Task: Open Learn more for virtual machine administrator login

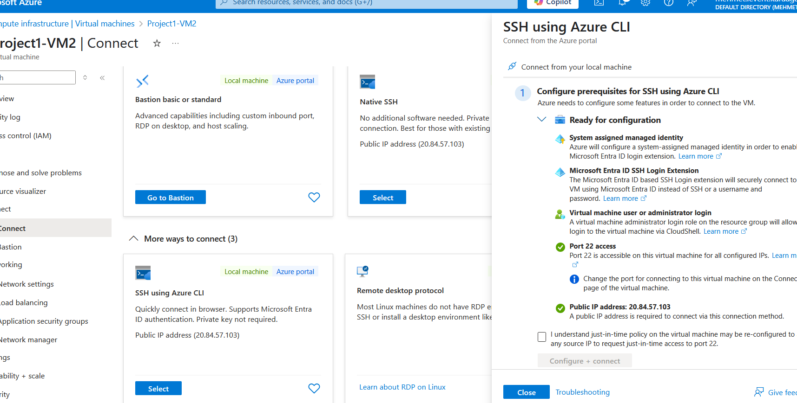Action: 725,231
